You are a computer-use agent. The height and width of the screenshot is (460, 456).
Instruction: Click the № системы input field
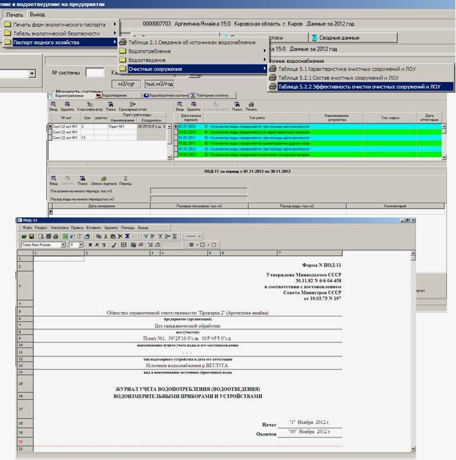95,73
